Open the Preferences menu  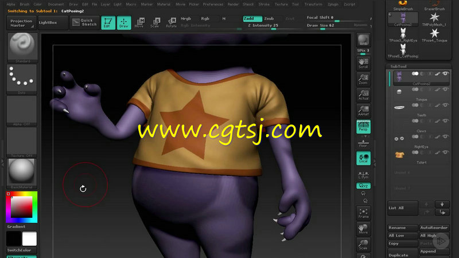click(213, 4)
